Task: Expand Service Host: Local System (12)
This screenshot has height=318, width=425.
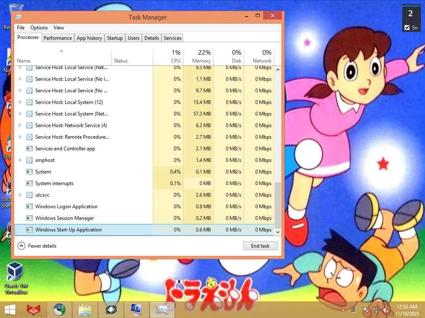Action: point(20,102)
